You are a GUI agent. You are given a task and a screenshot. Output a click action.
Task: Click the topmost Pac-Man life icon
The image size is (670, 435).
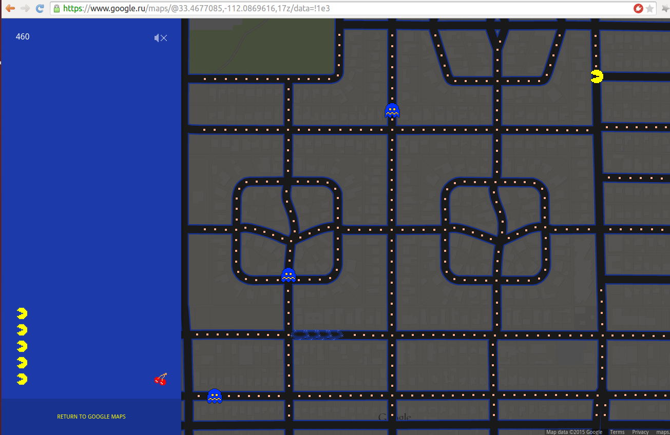22,313
